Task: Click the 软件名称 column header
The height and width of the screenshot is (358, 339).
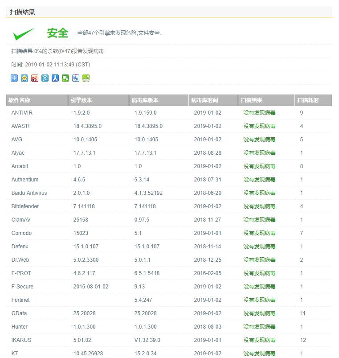Action: [37, 100]
